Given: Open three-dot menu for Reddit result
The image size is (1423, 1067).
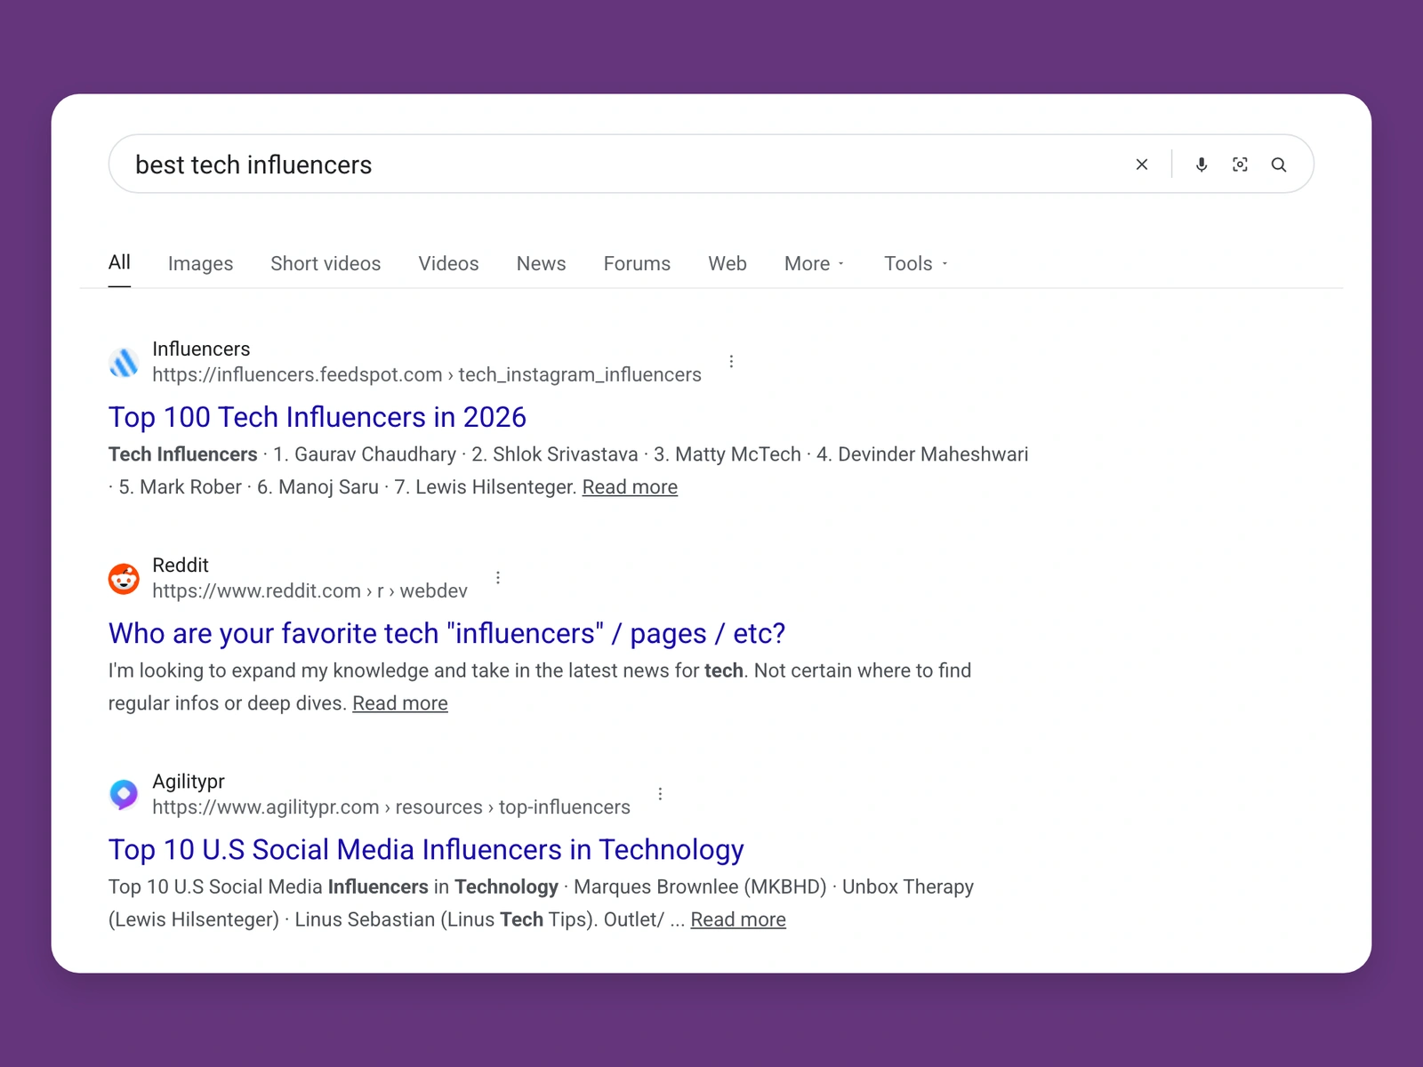Looking at the screenshot, I should tap(498, 577).
